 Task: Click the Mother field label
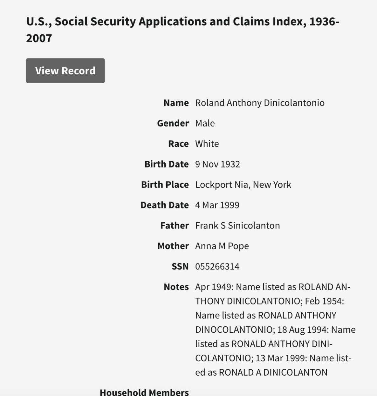coord(173,246)
